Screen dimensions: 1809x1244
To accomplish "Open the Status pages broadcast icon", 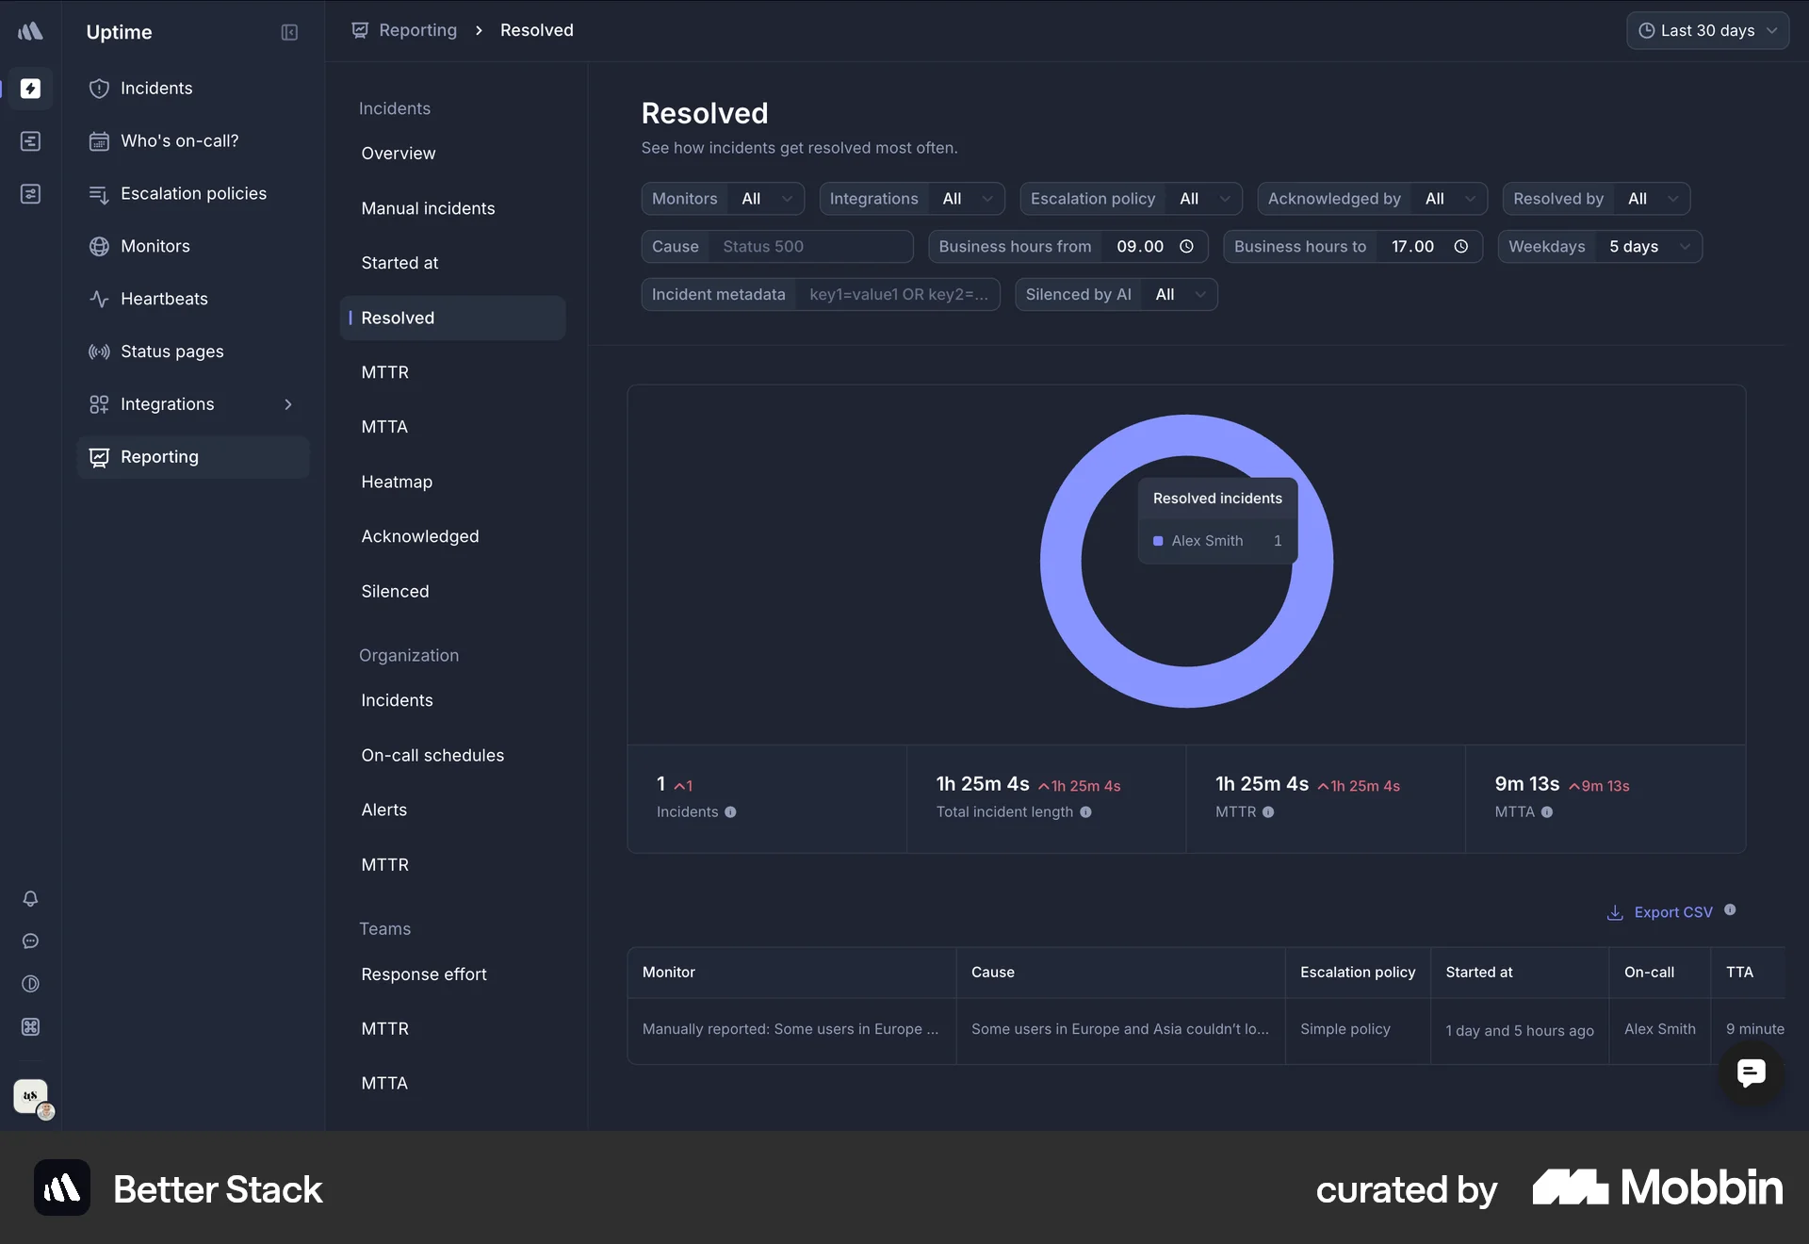I will click(x=99, y=351).
